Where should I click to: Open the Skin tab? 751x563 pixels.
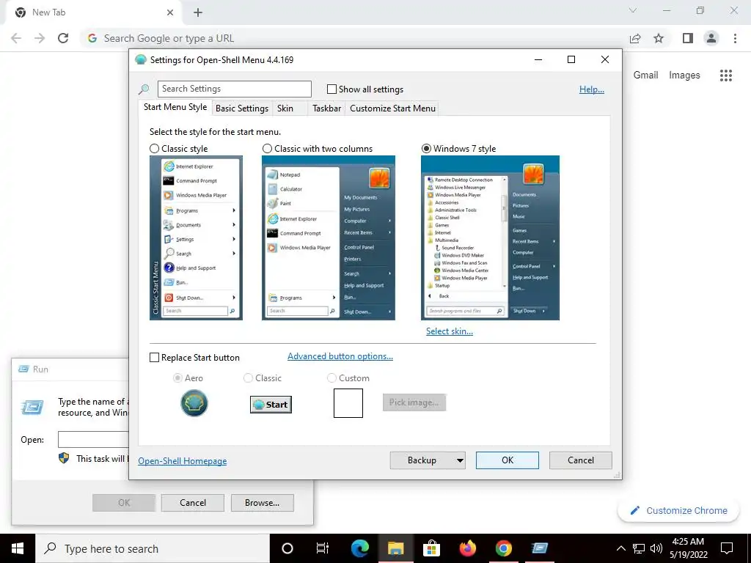pos(285,108)
